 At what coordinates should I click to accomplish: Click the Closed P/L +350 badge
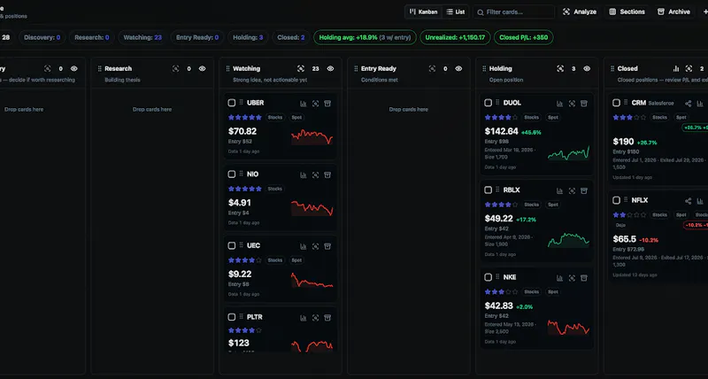tap(523, 37)
